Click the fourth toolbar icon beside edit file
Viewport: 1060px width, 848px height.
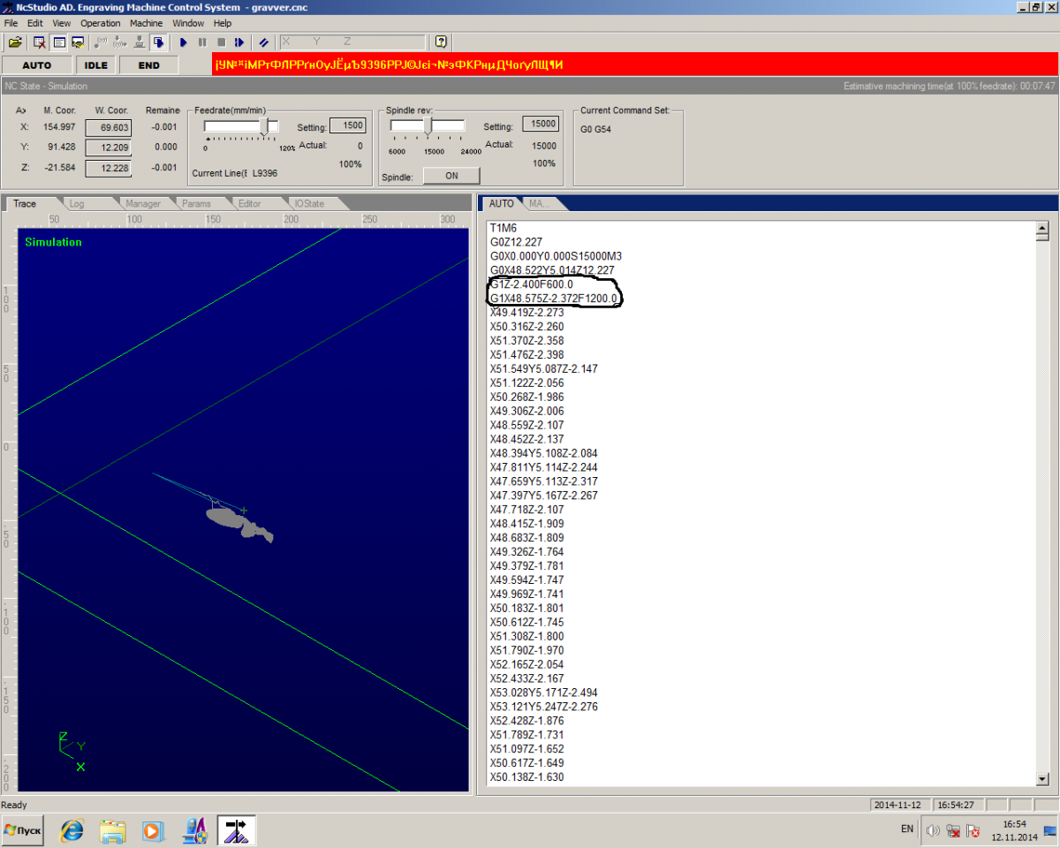pyautogui.click(x=78, y=42)
